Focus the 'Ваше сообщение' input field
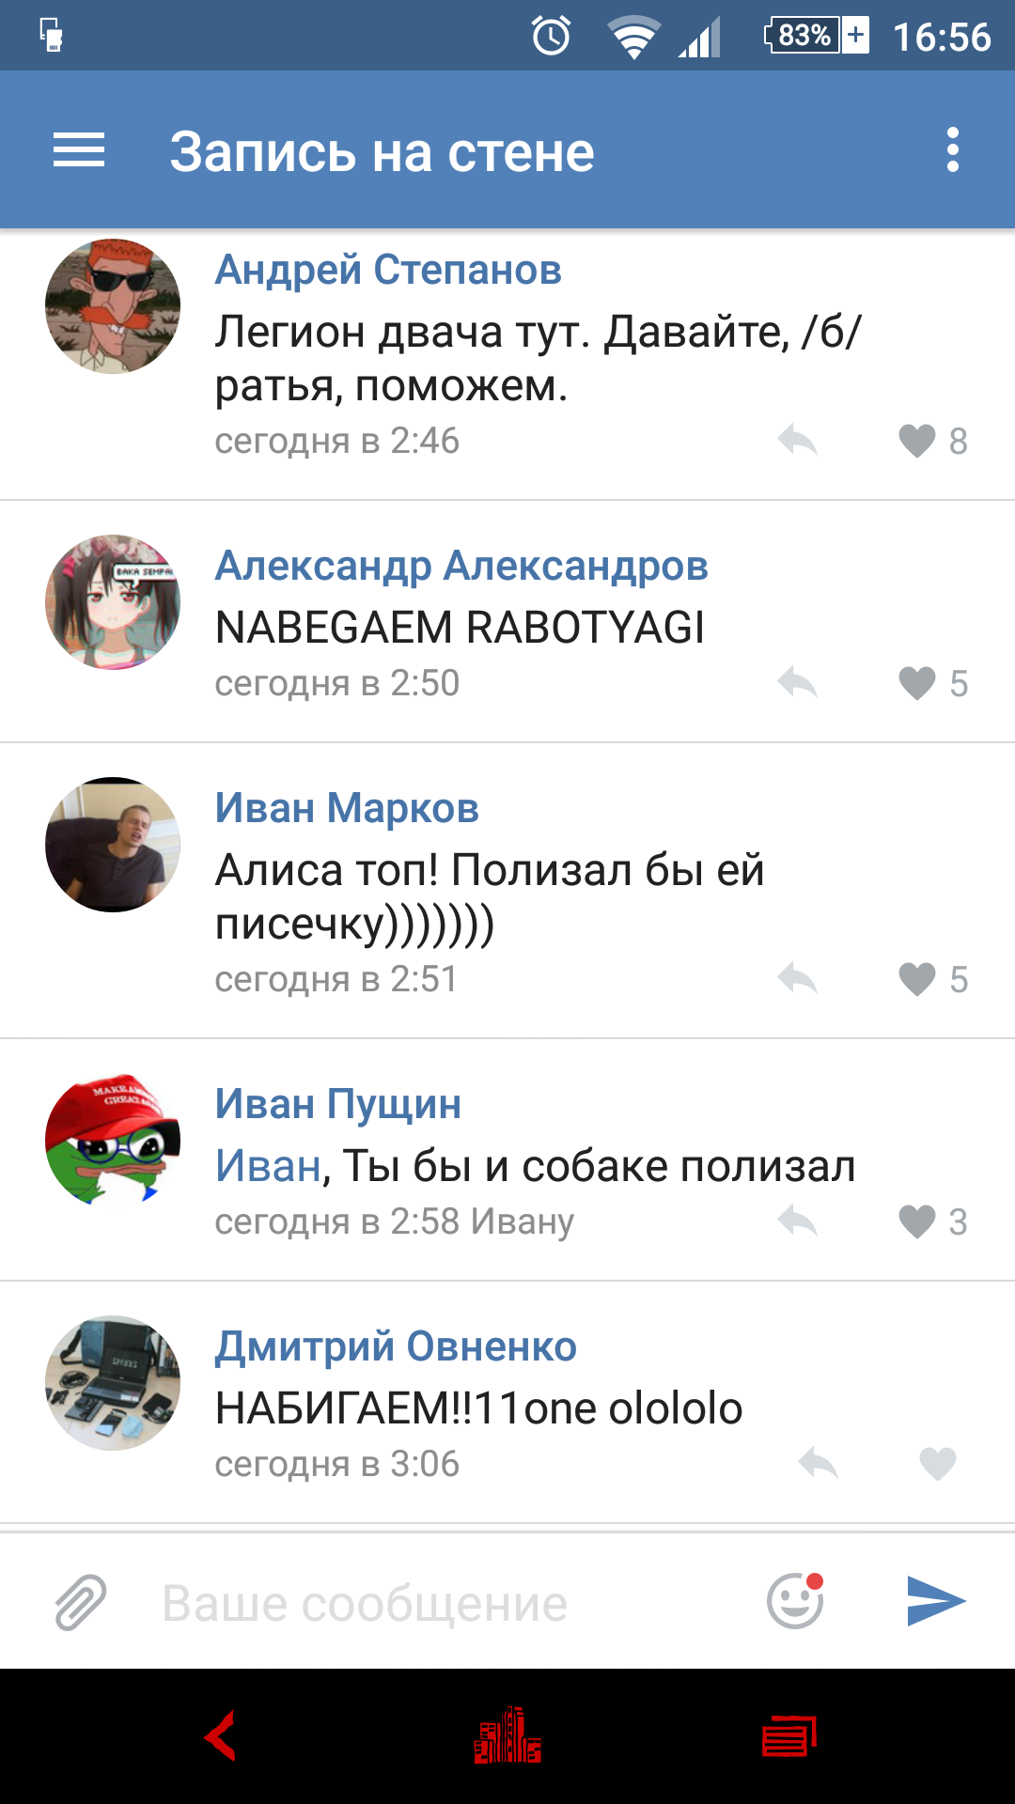This screenshot has height=1804, width=1015. [451, 1603]
